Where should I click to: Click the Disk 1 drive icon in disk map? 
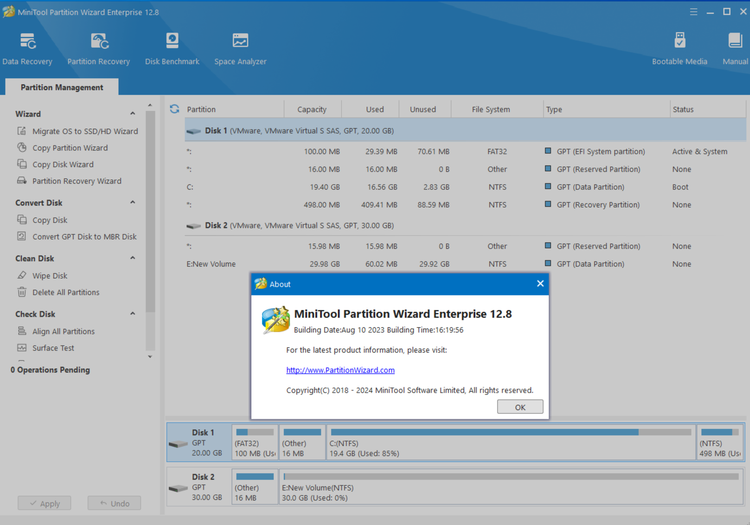point(178,444)
